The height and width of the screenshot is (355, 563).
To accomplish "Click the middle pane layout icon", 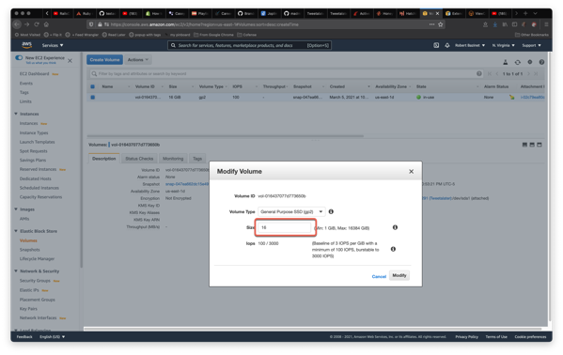I will pos(532,145).
